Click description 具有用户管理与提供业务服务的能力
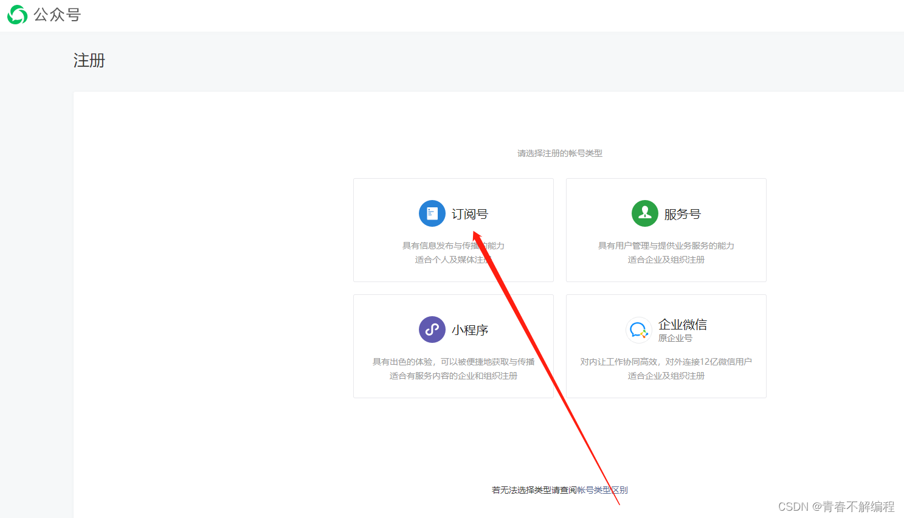 pos(666,246)
